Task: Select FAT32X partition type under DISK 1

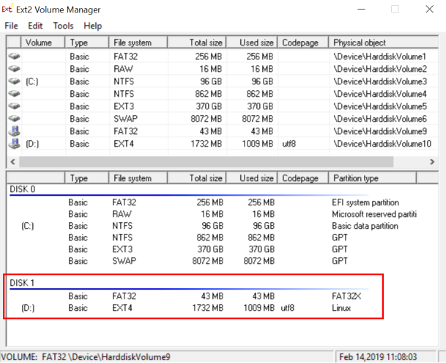Action: click(x=346, y=296)
